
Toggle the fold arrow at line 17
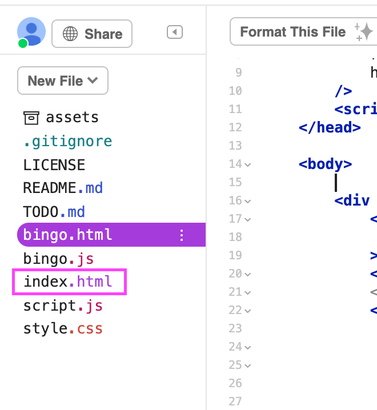(x=248, y=219)
